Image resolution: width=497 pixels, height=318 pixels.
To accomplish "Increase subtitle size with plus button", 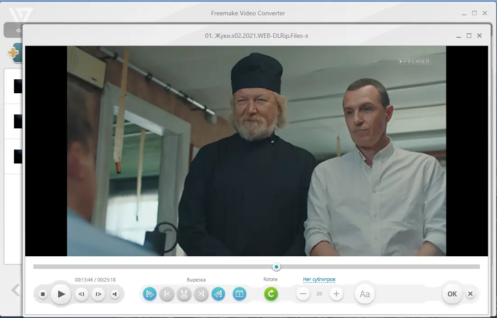I will point(336,294).
